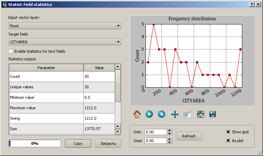Decrease the Xmin spinner value
The image size is (263, 156).
coord(170,133)
